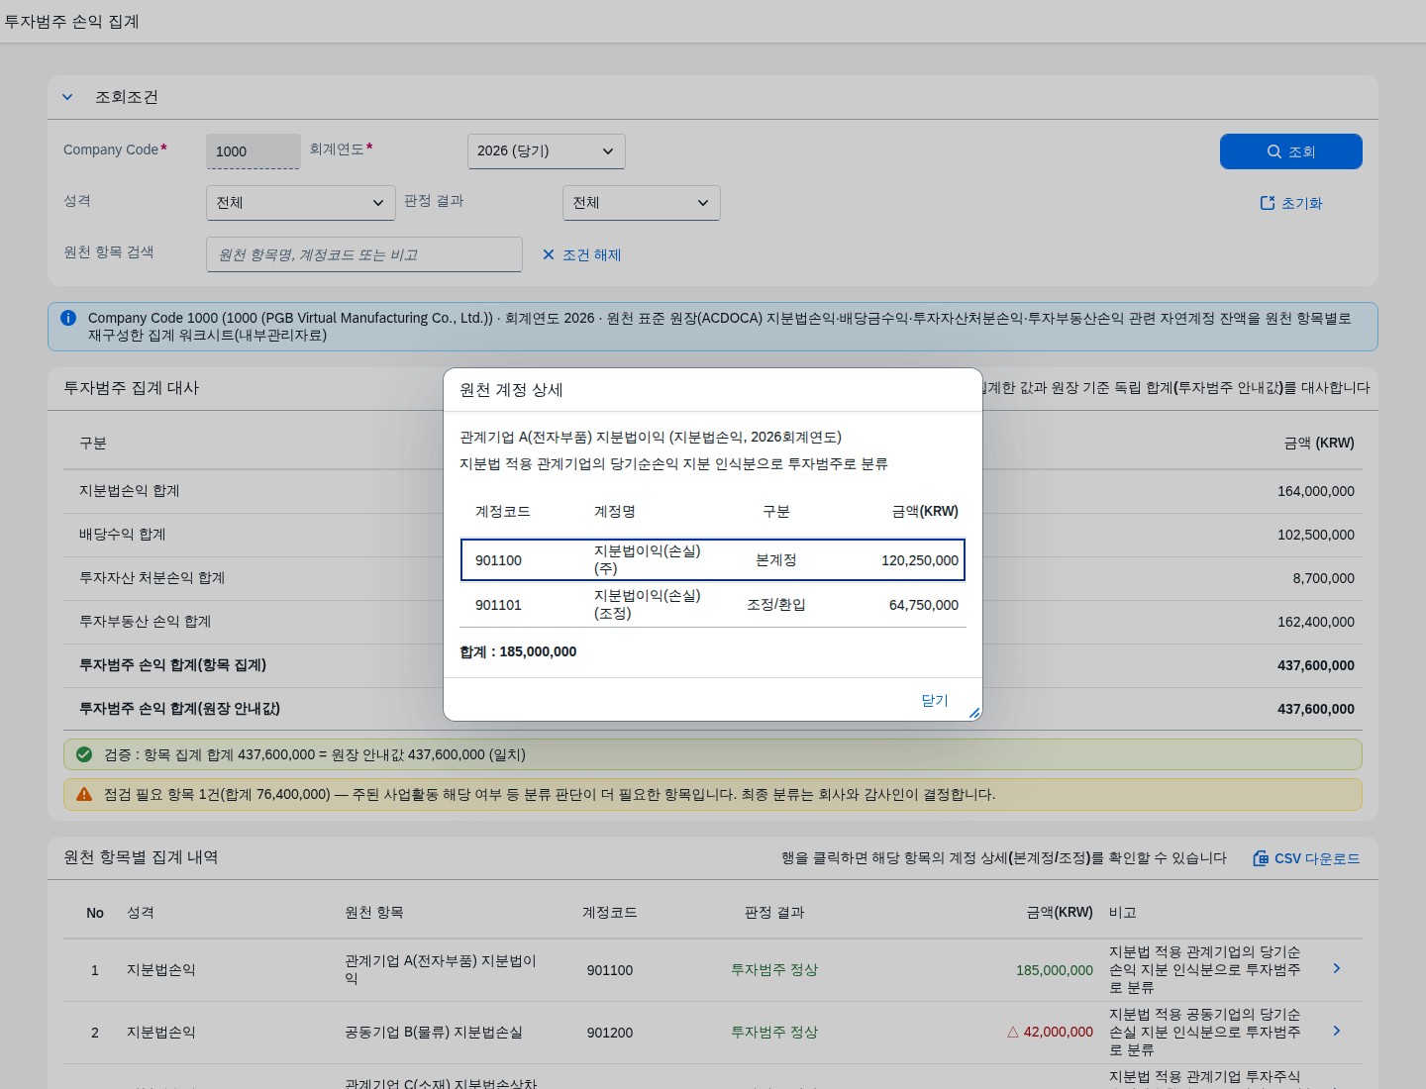This screenshot has width=1426, height=1089.
Task: Click the 배당수익 합계 row label
Action: pyautogui.click(x=123, y=535)
